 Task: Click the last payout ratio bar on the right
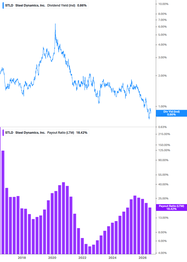pos(150,231)
